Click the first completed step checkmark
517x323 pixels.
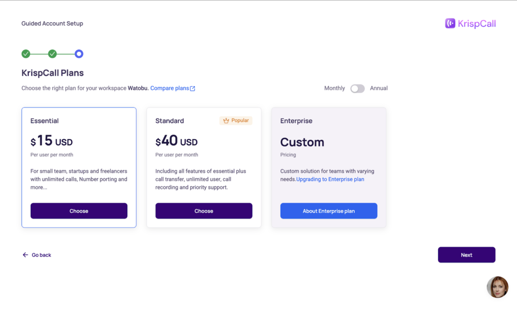click(26, 54)
